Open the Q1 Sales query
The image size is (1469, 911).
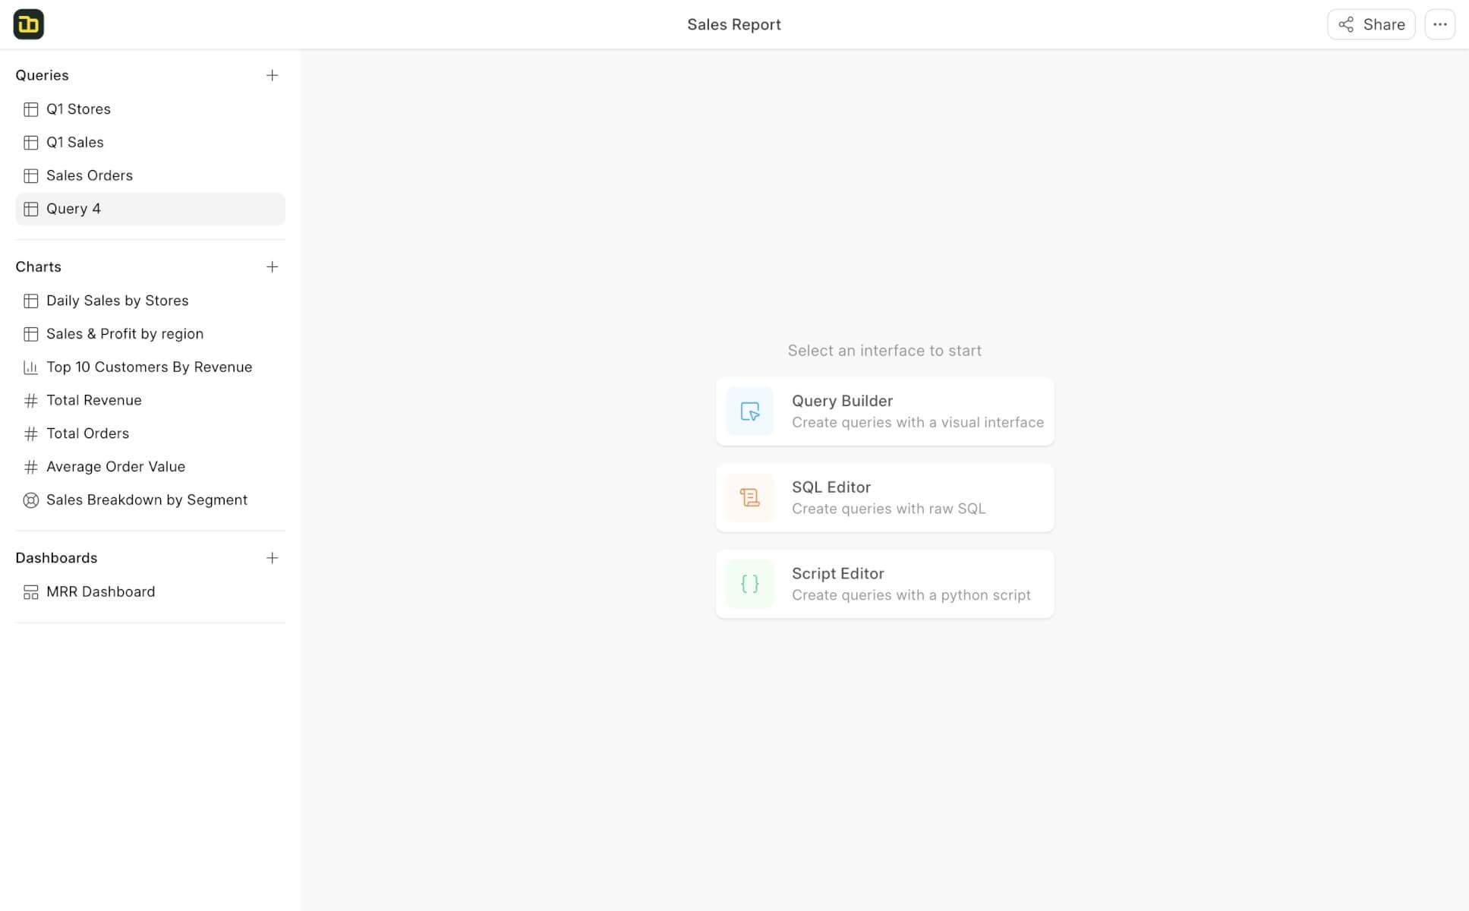click(x=75, y=142)
